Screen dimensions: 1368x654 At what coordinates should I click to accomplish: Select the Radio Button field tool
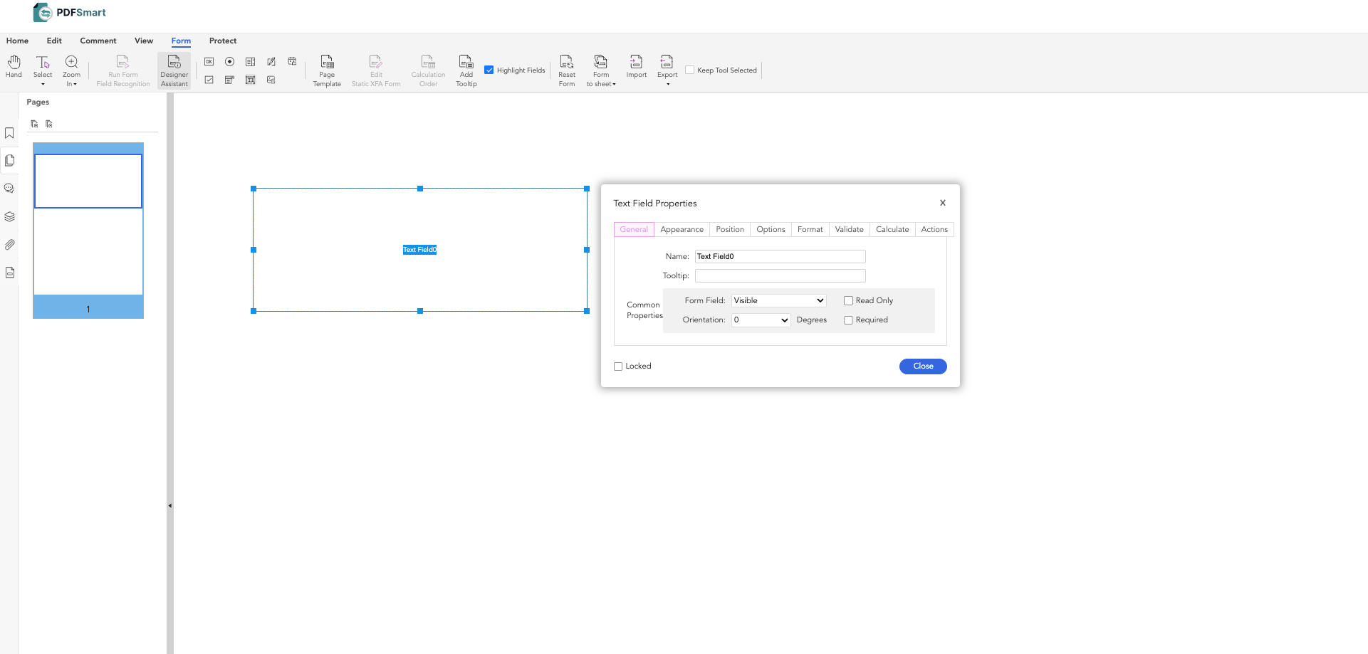pyautogui.click(x=230, y=61)
